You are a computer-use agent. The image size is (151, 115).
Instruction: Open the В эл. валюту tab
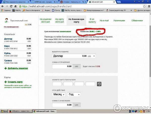[92, 20]
